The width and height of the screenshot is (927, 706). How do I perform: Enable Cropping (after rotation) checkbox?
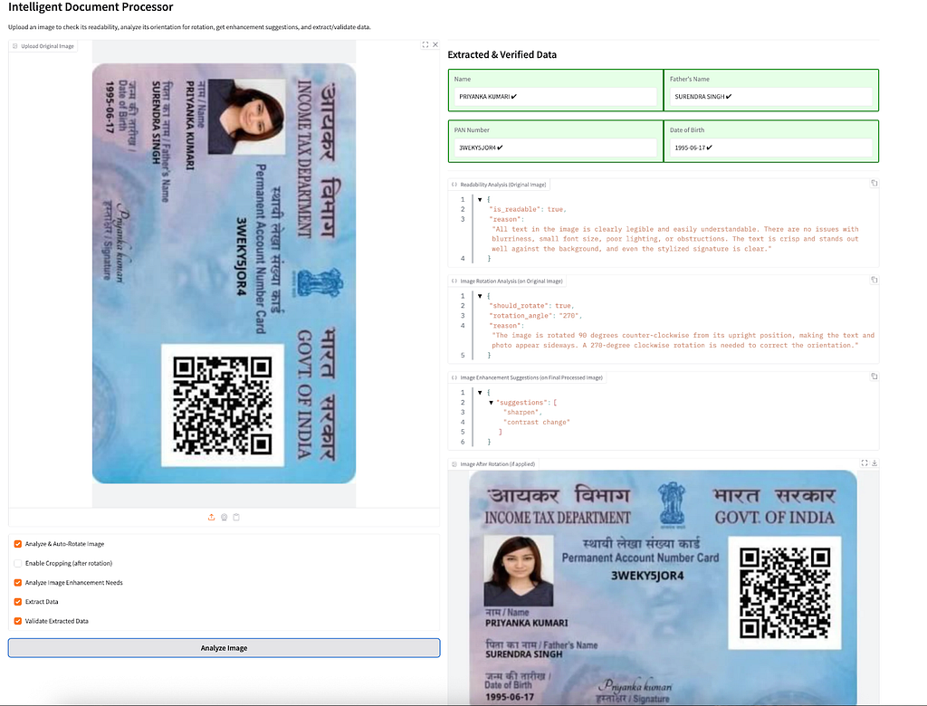pos(18,564)
